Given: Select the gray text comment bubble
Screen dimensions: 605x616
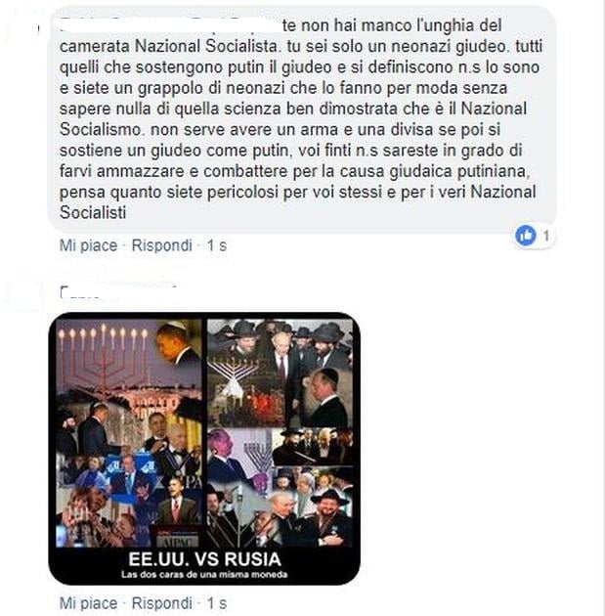Looking at the screenshot, I should 301,120.
